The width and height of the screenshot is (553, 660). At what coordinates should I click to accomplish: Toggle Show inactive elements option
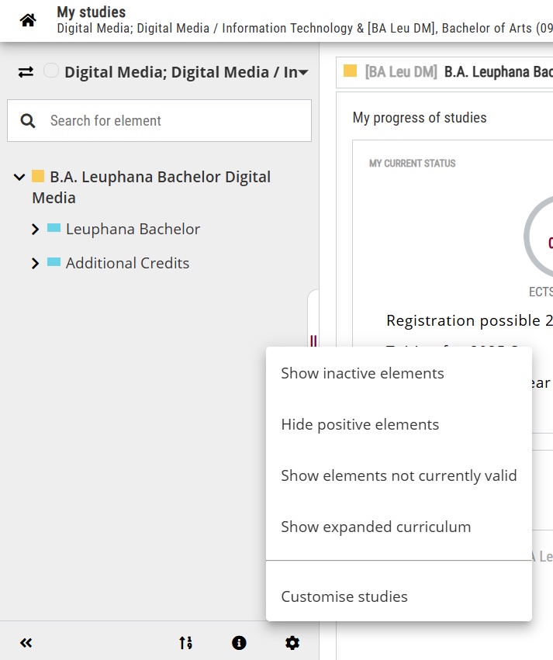click(362, 373)
